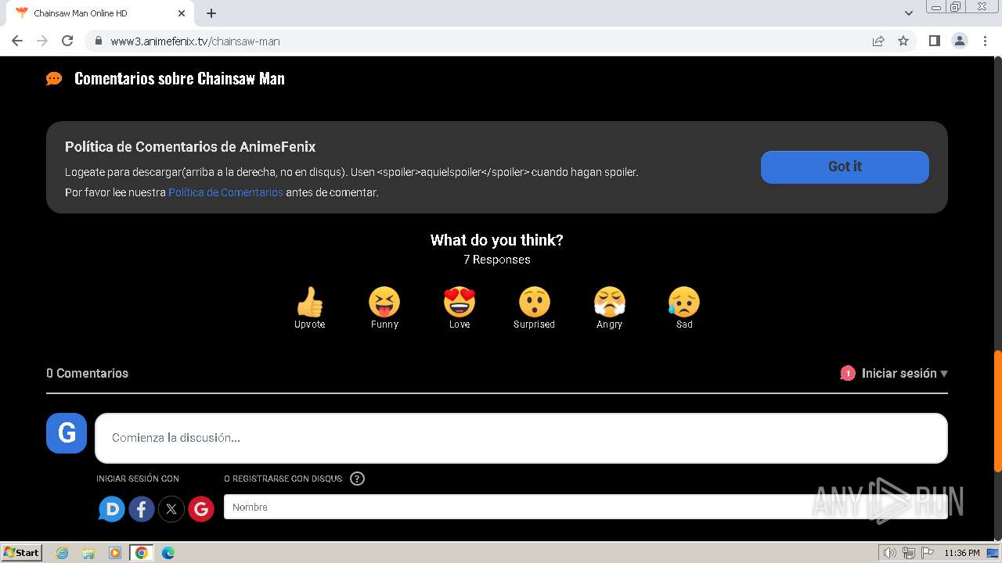View site information via the lock icon
Screen dimensions: 1002x563
99,41
